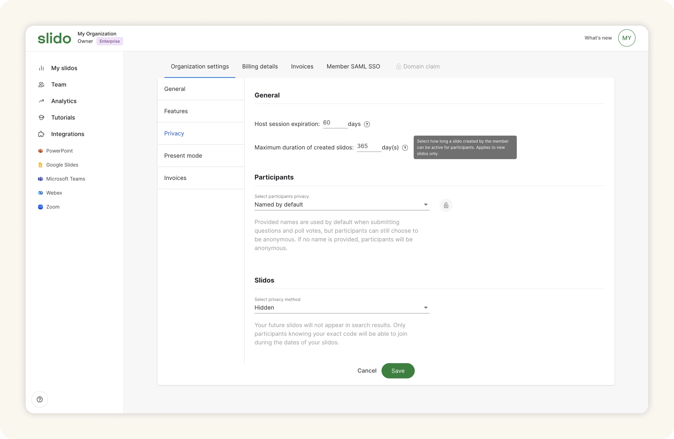674x439 pixels.
Task: Open Google Slides integration link
Action: 62,165
